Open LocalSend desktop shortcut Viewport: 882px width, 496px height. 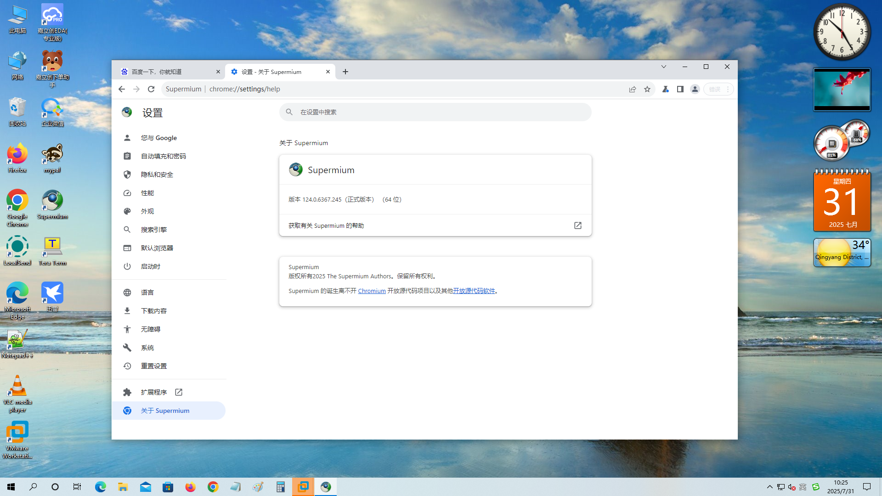coord(17,251)
